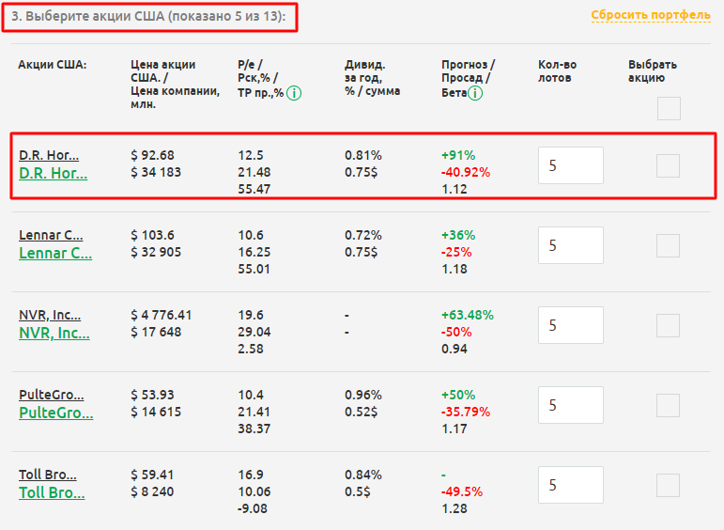Screen dimensions: 724x530
Task: Click the lots input for PulteGroup
Action: (x=570, y=405)
